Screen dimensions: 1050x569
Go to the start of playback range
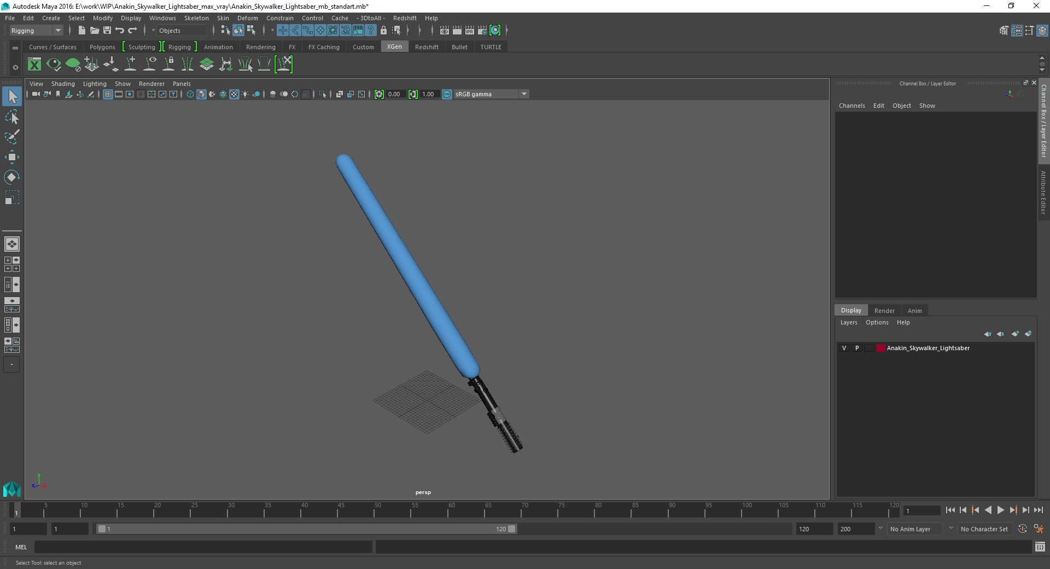(x=950, y=510)
